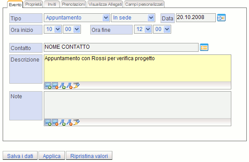The width and height of the screenshot is (249, 162).
Task: Open the calendar date picker icon
Action: pos(221,18)
